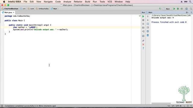
Task: Open the Apple menu
Action: [4, 2]
